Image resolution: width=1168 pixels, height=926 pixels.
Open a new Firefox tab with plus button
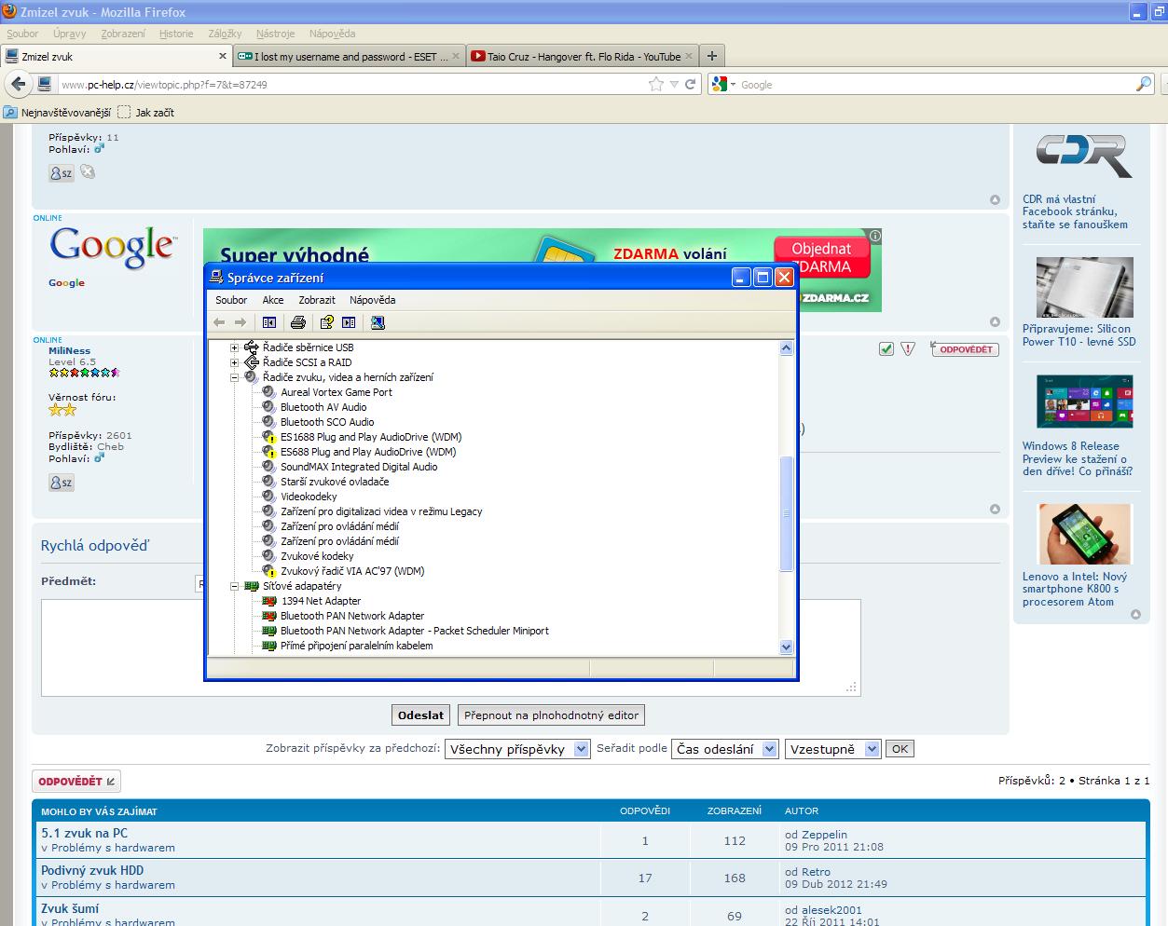pos(711,56)
